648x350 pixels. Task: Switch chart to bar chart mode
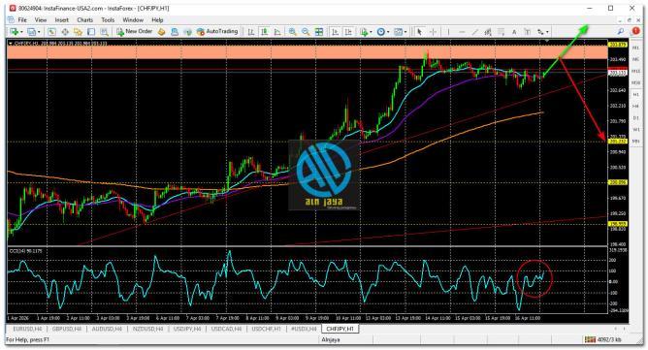[251, 32]
